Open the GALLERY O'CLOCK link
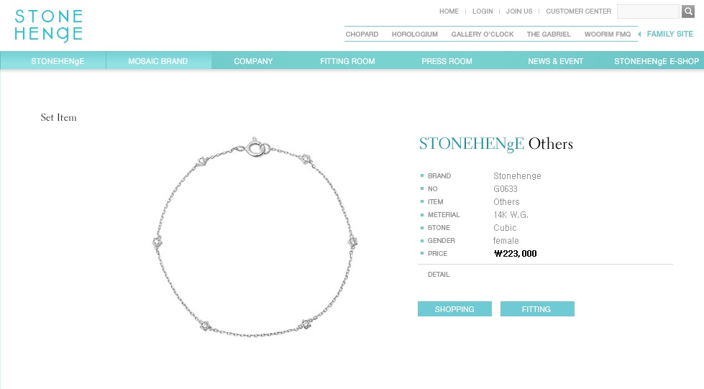Screen dimensions: 704x389 point(483,34)
